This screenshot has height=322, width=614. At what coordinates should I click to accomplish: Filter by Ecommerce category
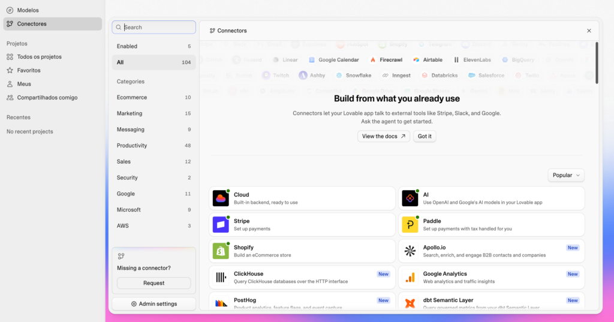pos(154,98)
